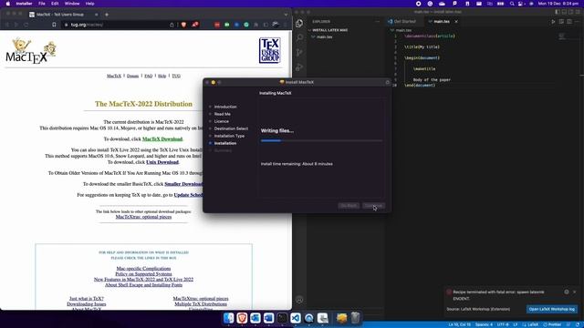
Task: Open a new browser tab with plus button
Action: click(x=107, y=15)
